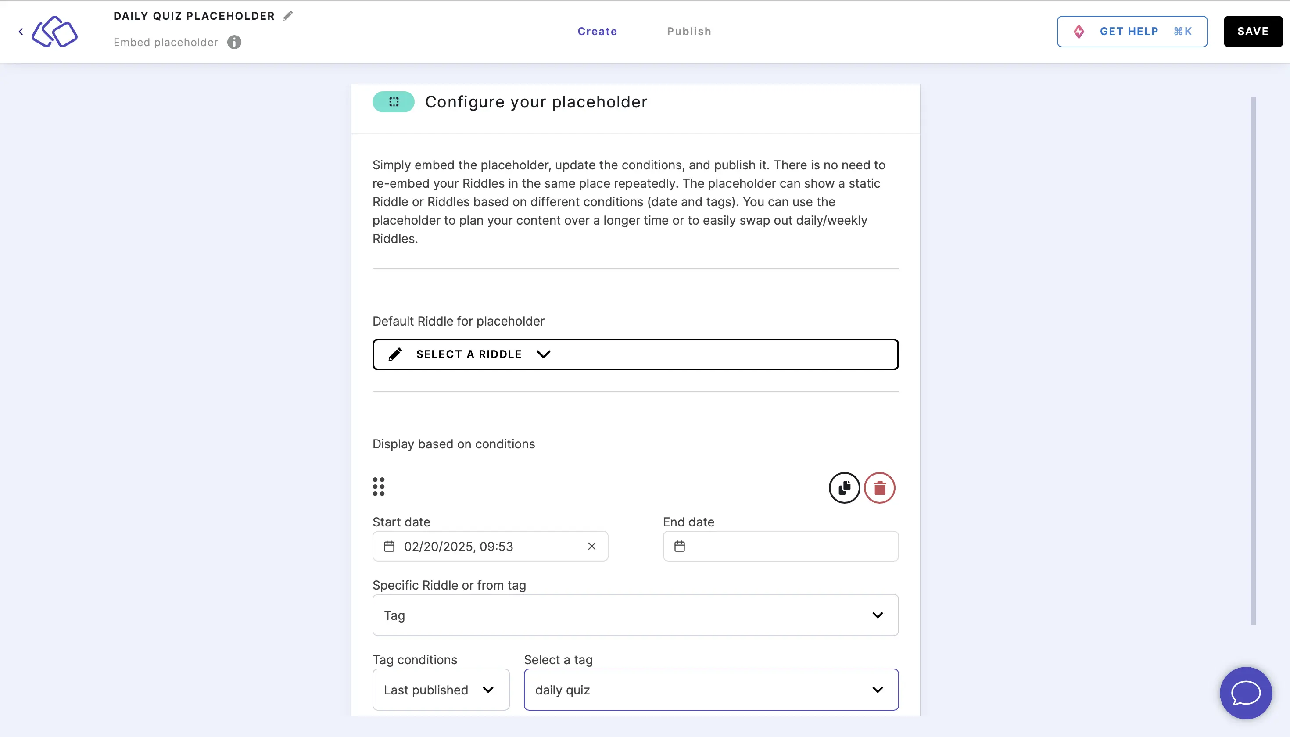Click the duplicate/copy condition icon
Screen dimensions: 1290x737
tap(843, 487)
